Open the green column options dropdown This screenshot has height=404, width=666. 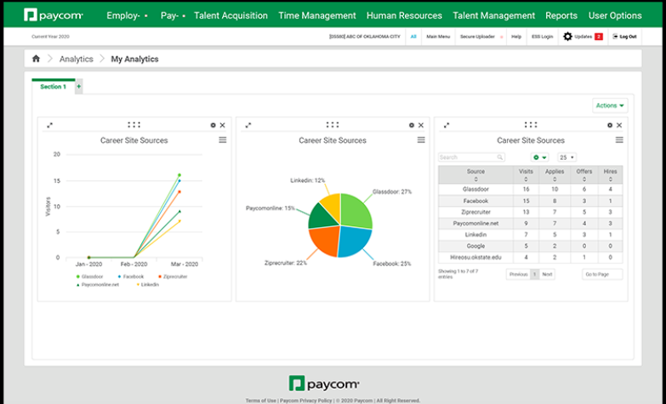[539, 157]
